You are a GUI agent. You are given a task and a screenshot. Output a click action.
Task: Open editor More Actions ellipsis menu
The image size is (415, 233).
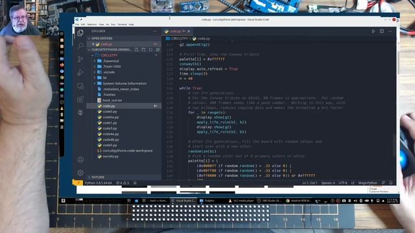(390, 31)
